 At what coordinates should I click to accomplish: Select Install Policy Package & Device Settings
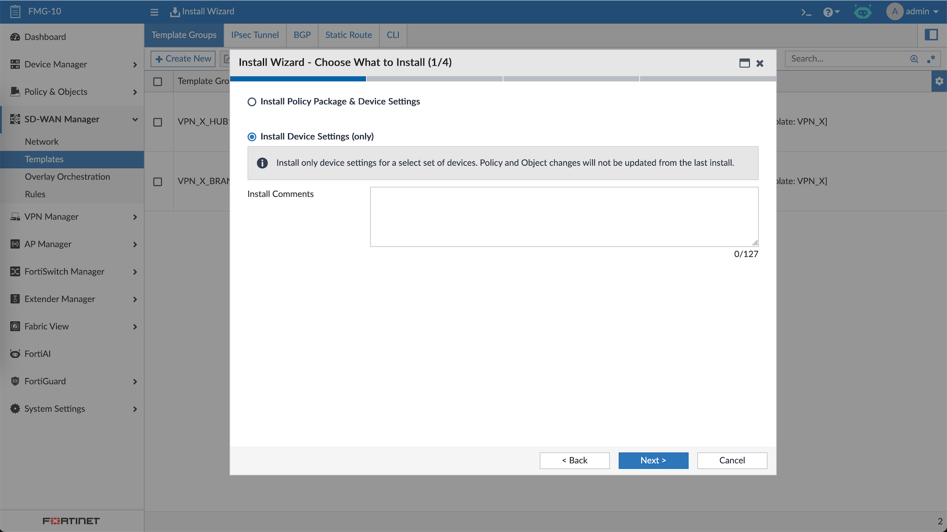tap(252, 102)
